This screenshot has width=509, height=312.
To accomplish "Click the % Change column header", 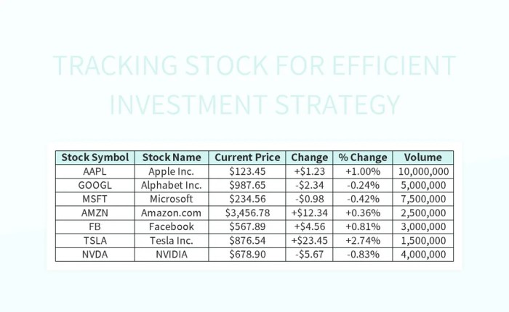I will click(x=362, y=157).
